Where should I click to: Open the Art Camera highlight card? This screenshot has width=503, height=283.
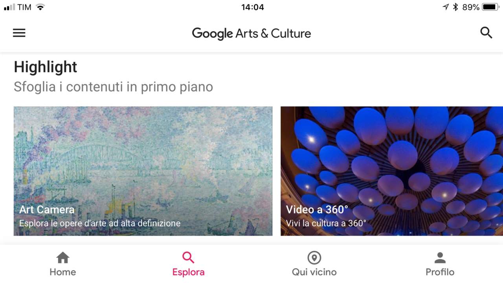pos(143,171)
